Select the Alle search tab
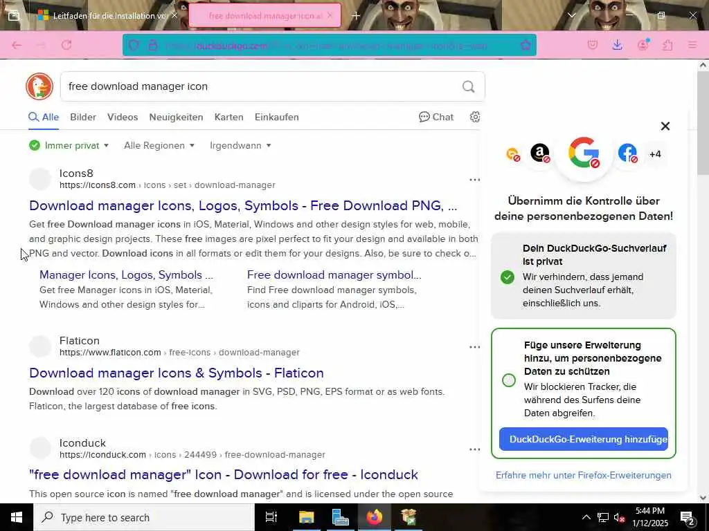This screenshot has width=709, height=531. point(44,117)
